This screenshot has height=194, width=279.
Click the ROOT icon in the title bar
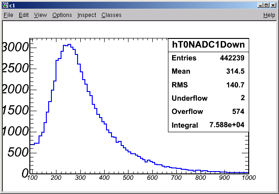point(6,5)
